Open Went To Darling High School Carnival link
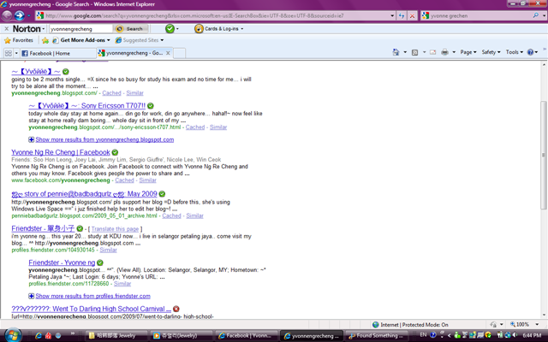This screenshot has width=548, height=342. [92, 309]
